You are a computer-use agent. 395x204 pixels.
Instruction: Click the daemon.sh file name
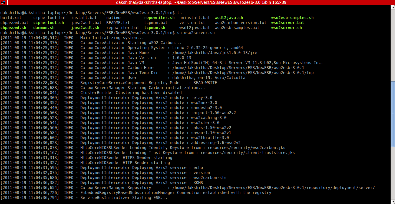44,28
